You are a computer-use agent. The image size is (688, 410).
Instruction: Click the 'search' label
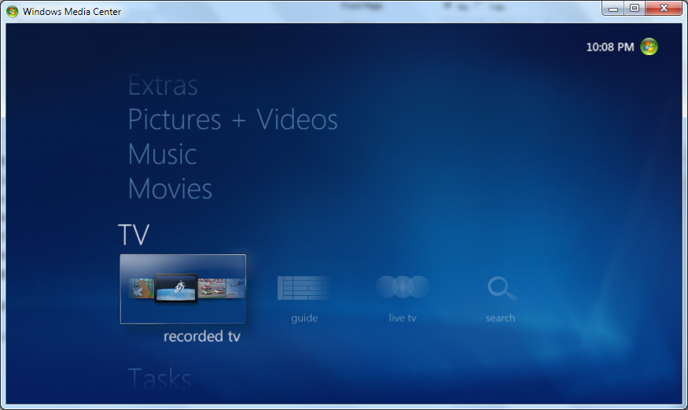[x=501, y=318]
